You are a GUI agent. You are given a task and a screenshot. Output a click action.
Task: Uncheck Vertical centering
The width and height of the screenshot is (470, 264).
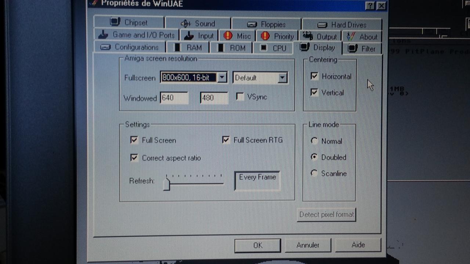pos(314,92)
